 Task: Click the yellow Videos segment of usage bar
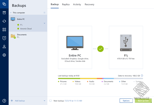pos(88,79)
